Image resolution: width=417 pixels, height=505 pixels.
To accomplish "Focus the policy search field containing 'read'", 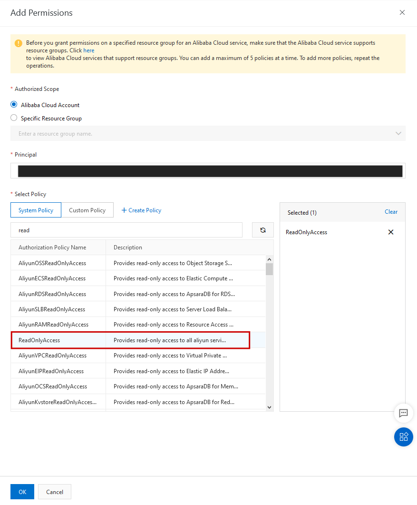I will pyautogui.click(x=126, y=230).
